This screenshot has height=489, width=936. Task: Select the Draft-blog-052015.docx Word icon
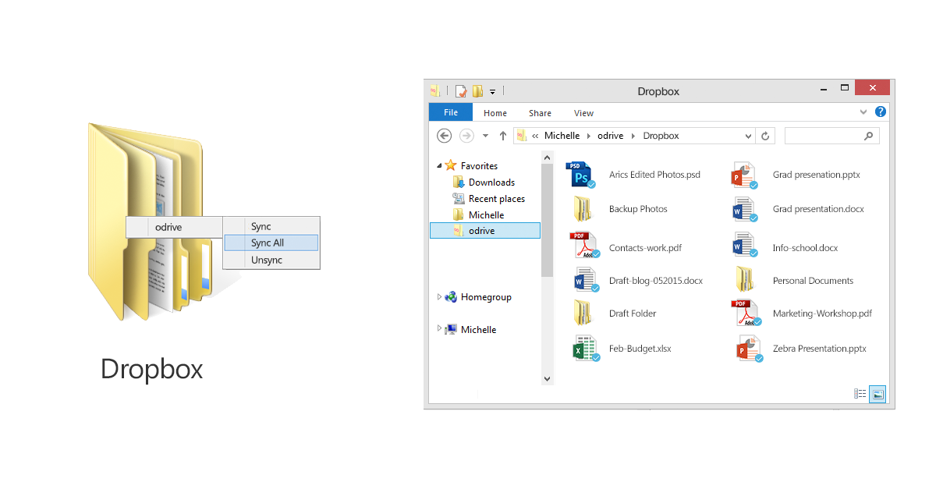586,280
